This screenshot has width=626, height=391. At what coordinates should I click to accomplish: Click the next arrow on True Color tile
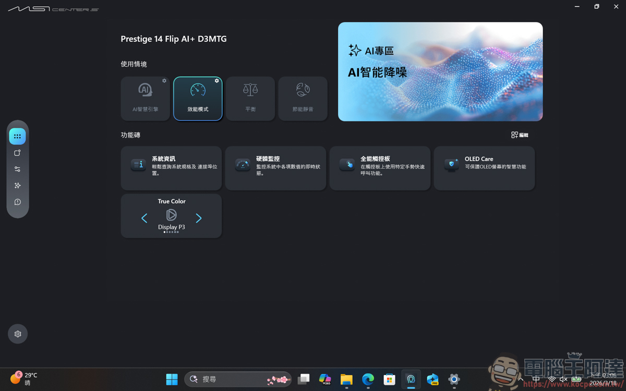coord(198,218)
